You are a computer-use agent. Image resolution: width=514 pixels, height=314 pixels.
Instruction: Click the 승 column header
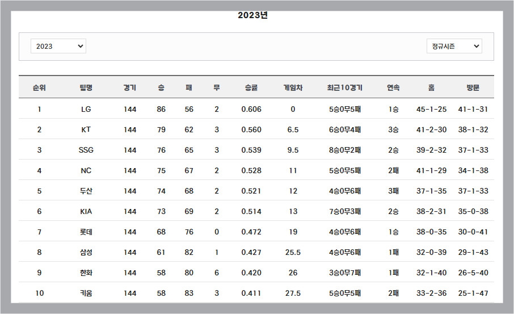pyautogui.click(x=161, y=87)
